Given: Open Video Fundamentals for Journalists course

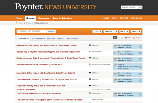Looking at the screenshot, I should pyautogui.click(x=39, y=64).
